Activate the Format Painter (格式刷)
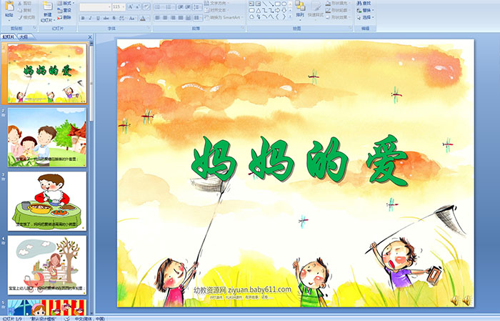 tap(26, 18)
